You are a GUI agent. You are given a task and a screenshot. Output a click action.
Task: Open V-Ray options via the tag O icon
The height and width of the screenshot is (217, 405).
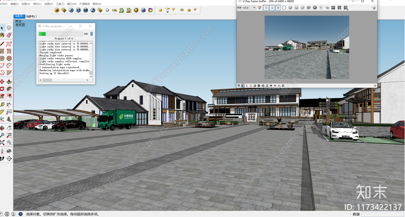click(64, 10)
